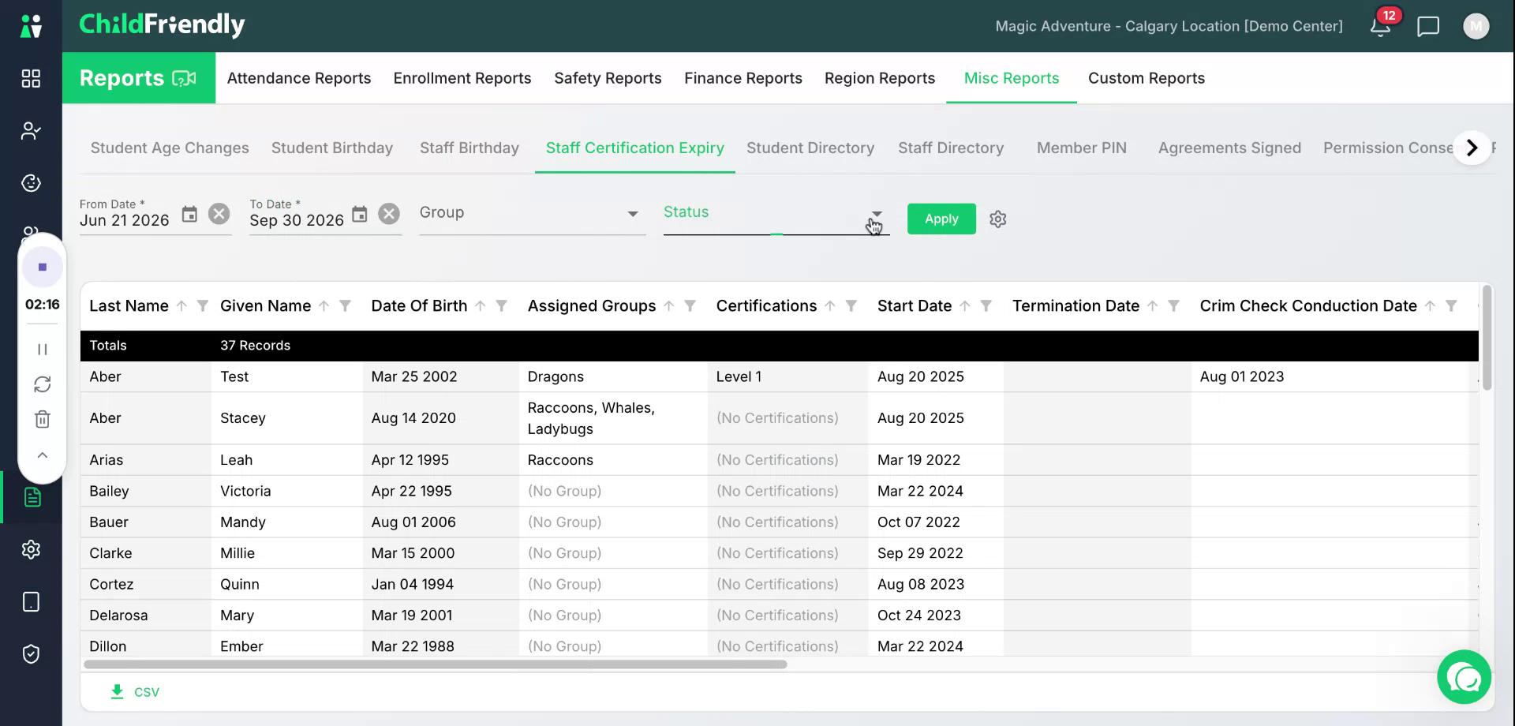Click the report settings gear icon
Viewport: 1515px width, 726px height.
tap(998, 219)
